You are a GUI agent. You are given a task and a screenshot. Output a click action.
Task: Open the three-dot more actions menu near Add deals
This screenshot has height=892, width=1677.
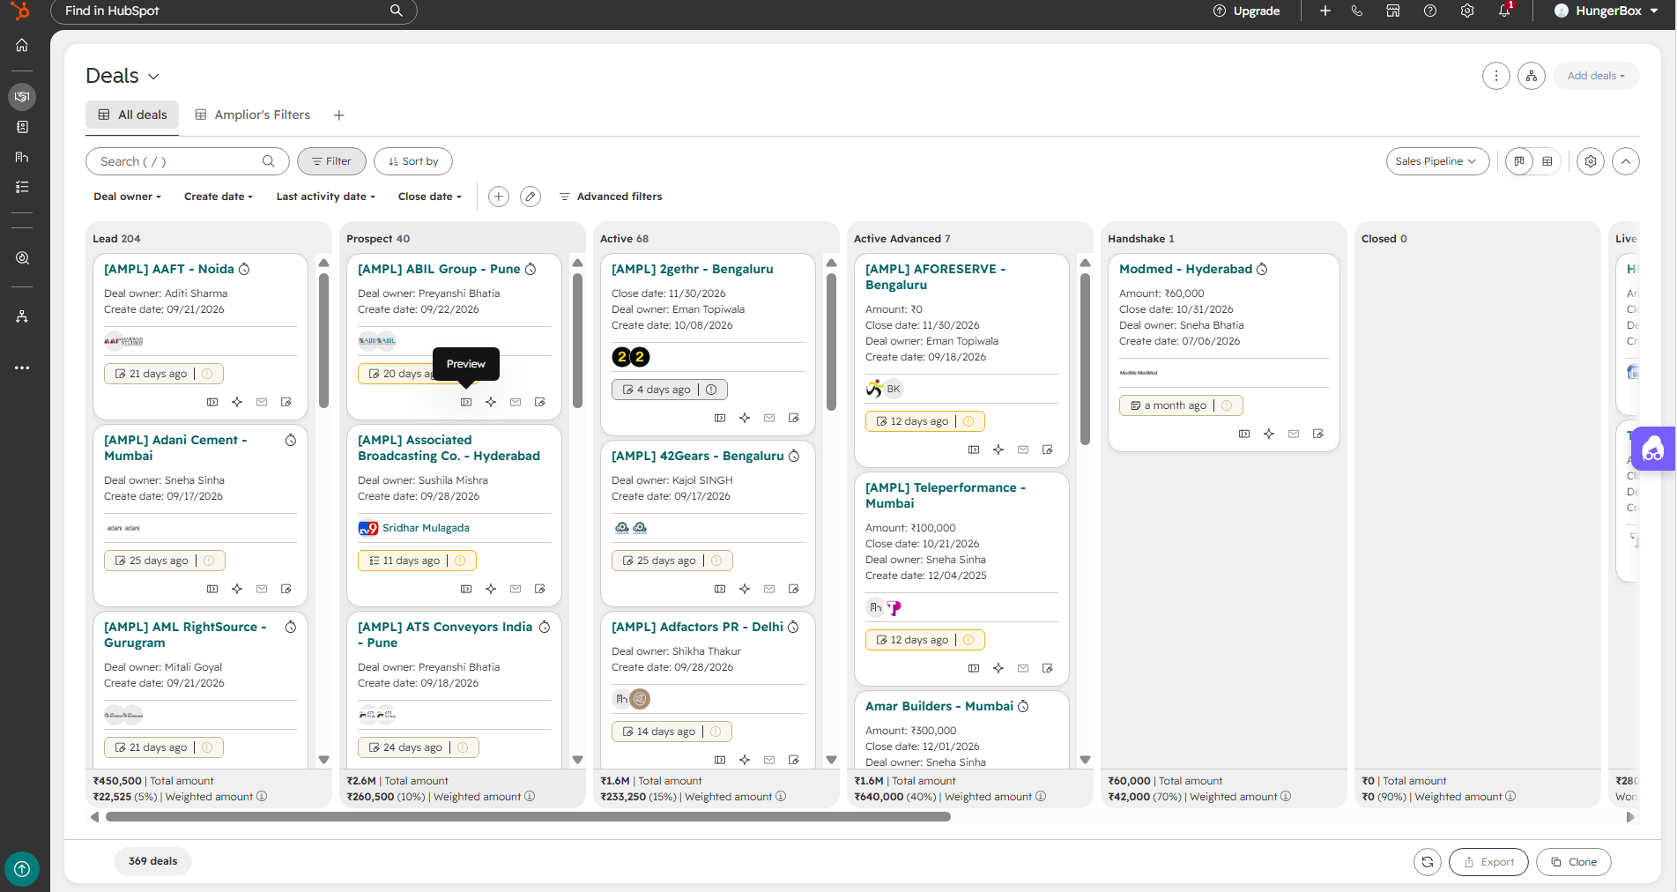click(1495, 76)
